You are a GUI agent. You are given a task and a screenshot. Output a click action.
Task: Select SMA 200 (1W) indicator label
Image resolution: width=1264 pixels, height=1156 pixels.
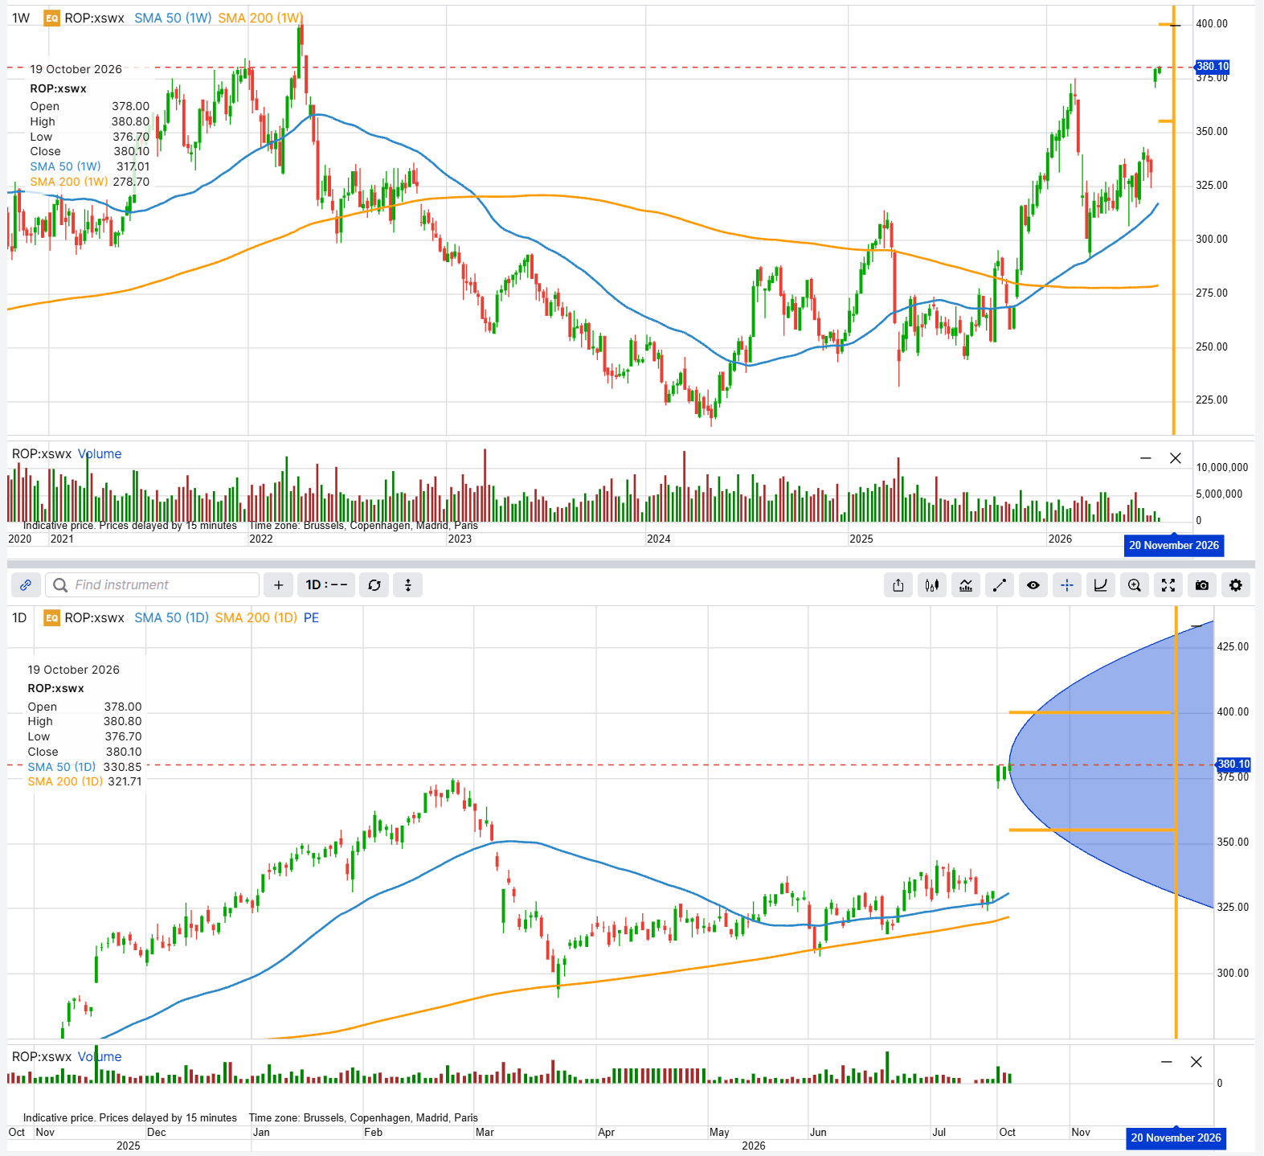[260, 18]
